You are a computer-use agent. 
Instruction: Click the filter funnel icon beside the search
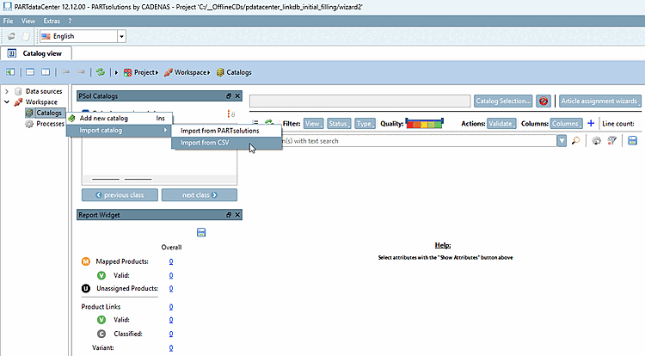612,141
